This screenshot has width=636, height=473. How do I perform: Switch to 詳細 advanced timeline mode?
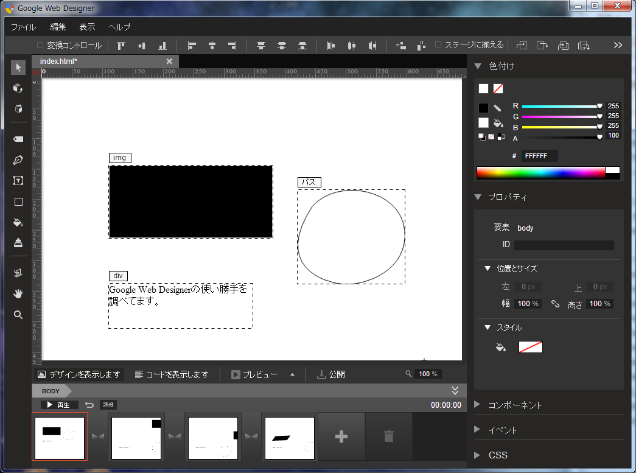pyautogui.click(x=108, y=405)
